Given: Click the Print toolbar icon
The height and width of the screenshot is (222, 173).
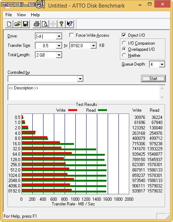Looking at the screenshot, I should (37, 24).
